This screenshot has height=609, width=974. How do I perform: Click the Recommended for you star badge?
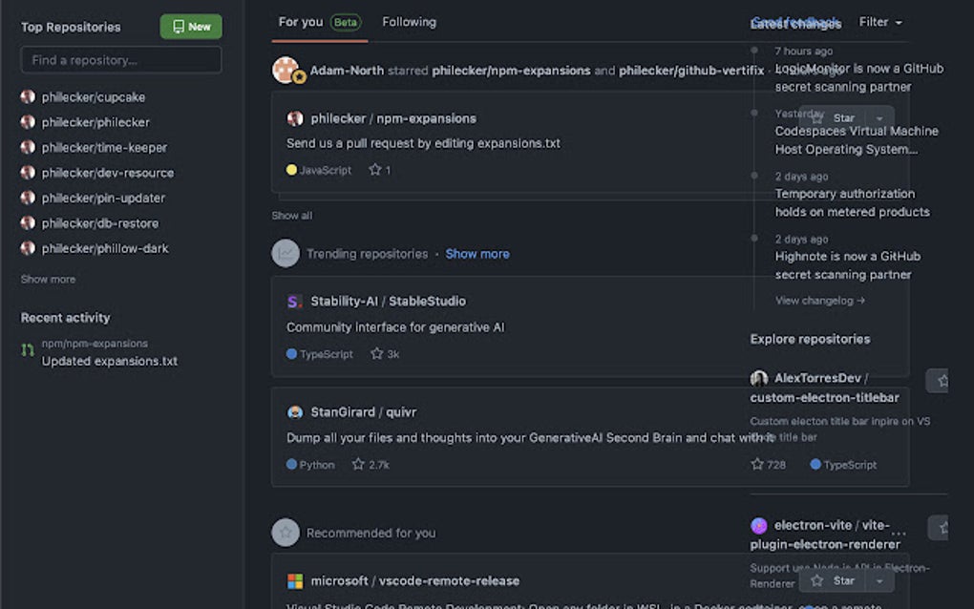(285, 532)
